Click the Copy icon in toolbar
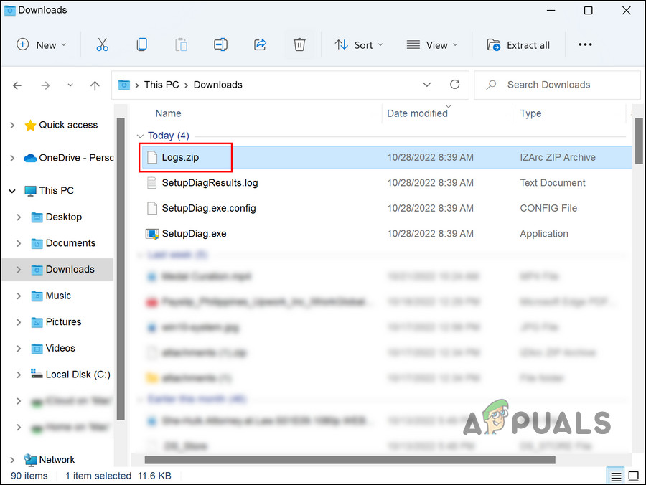This screenshot has width=646, height=485. [141, 44]
